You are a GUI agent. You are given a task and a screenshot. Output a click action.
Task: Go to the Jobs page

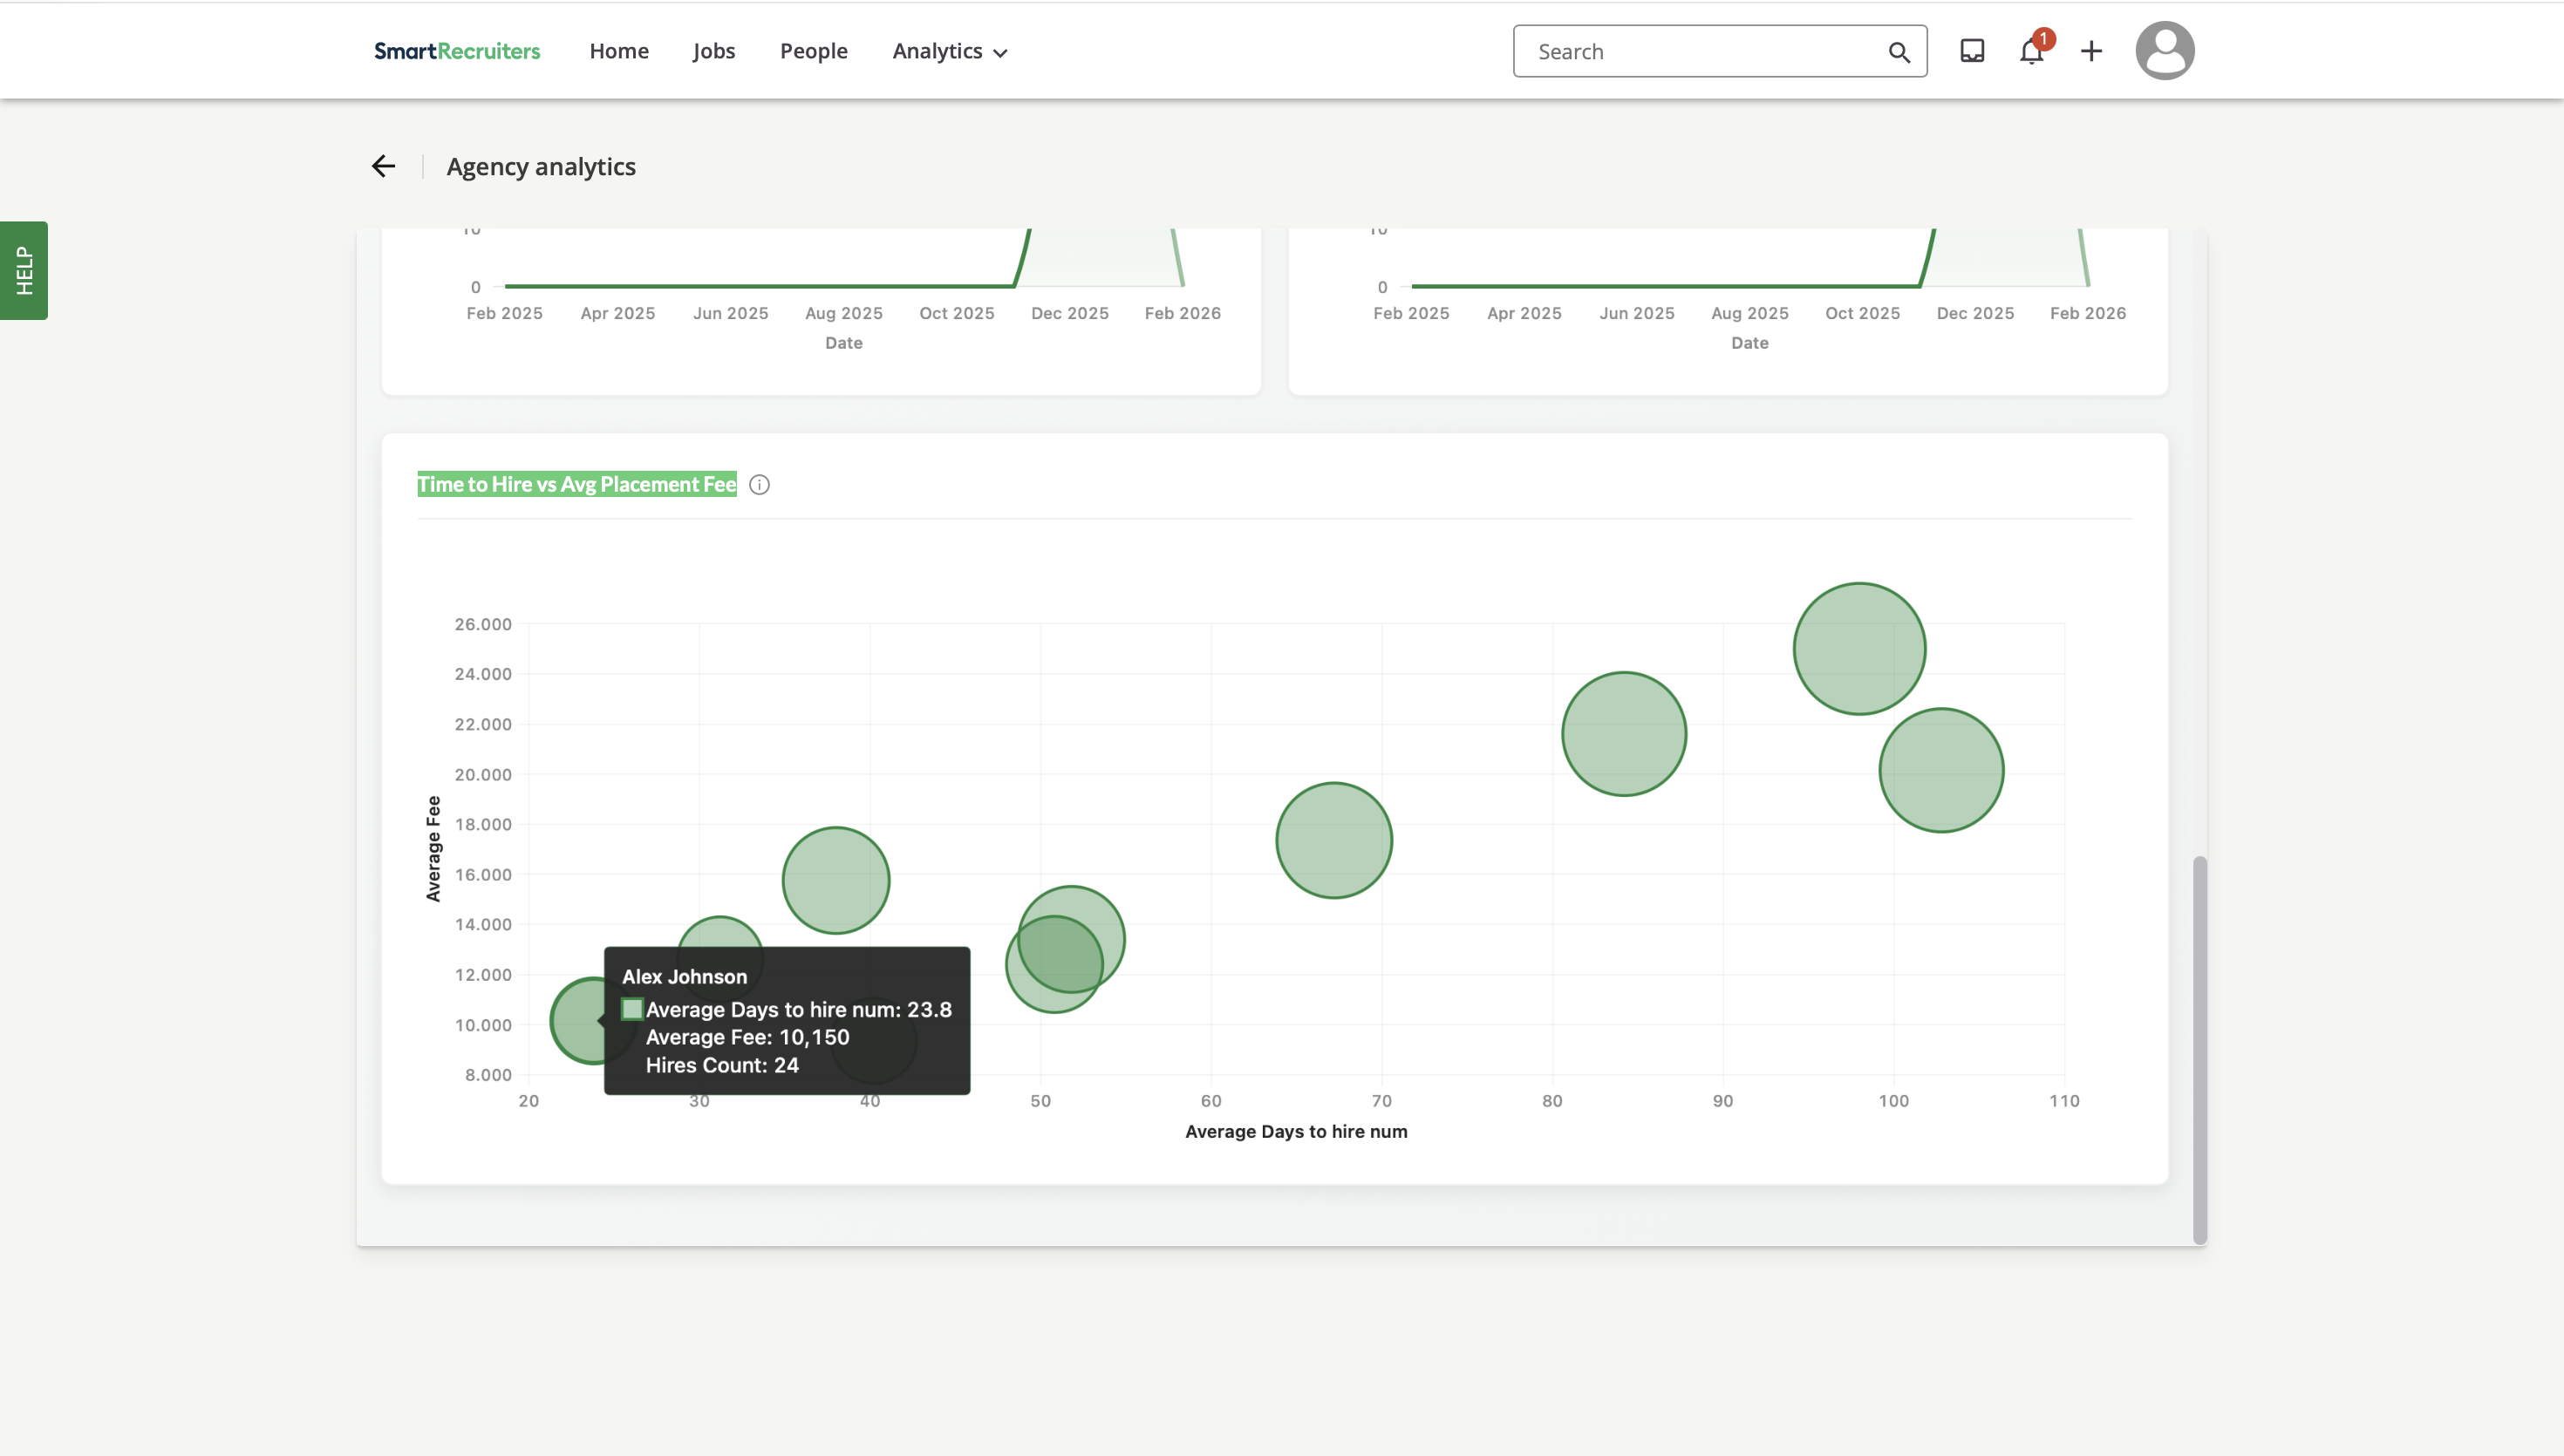(714, 51)
